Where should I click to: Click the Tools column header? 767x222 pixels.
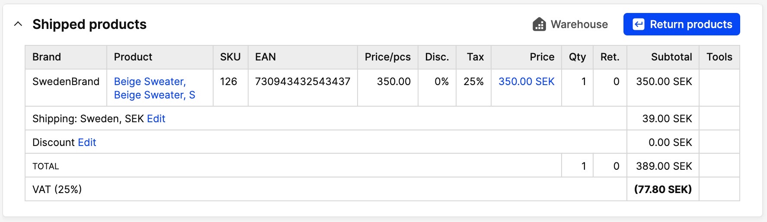[x=719, y=57]
